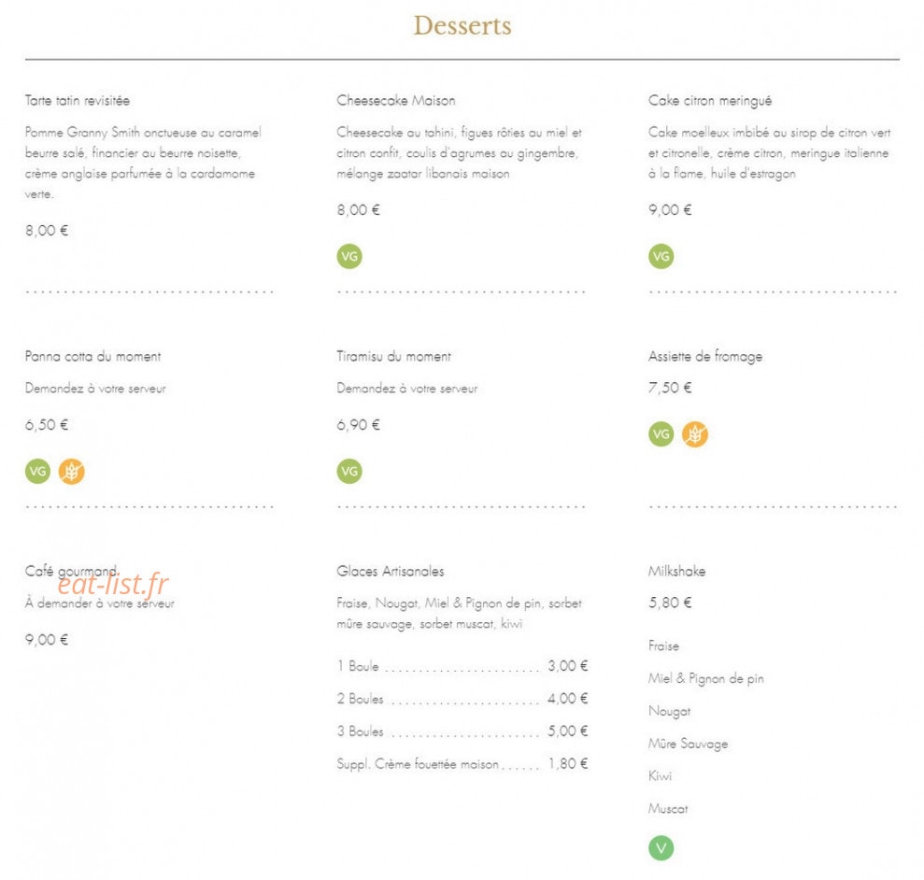Click the 2 Boules row label

360,699
